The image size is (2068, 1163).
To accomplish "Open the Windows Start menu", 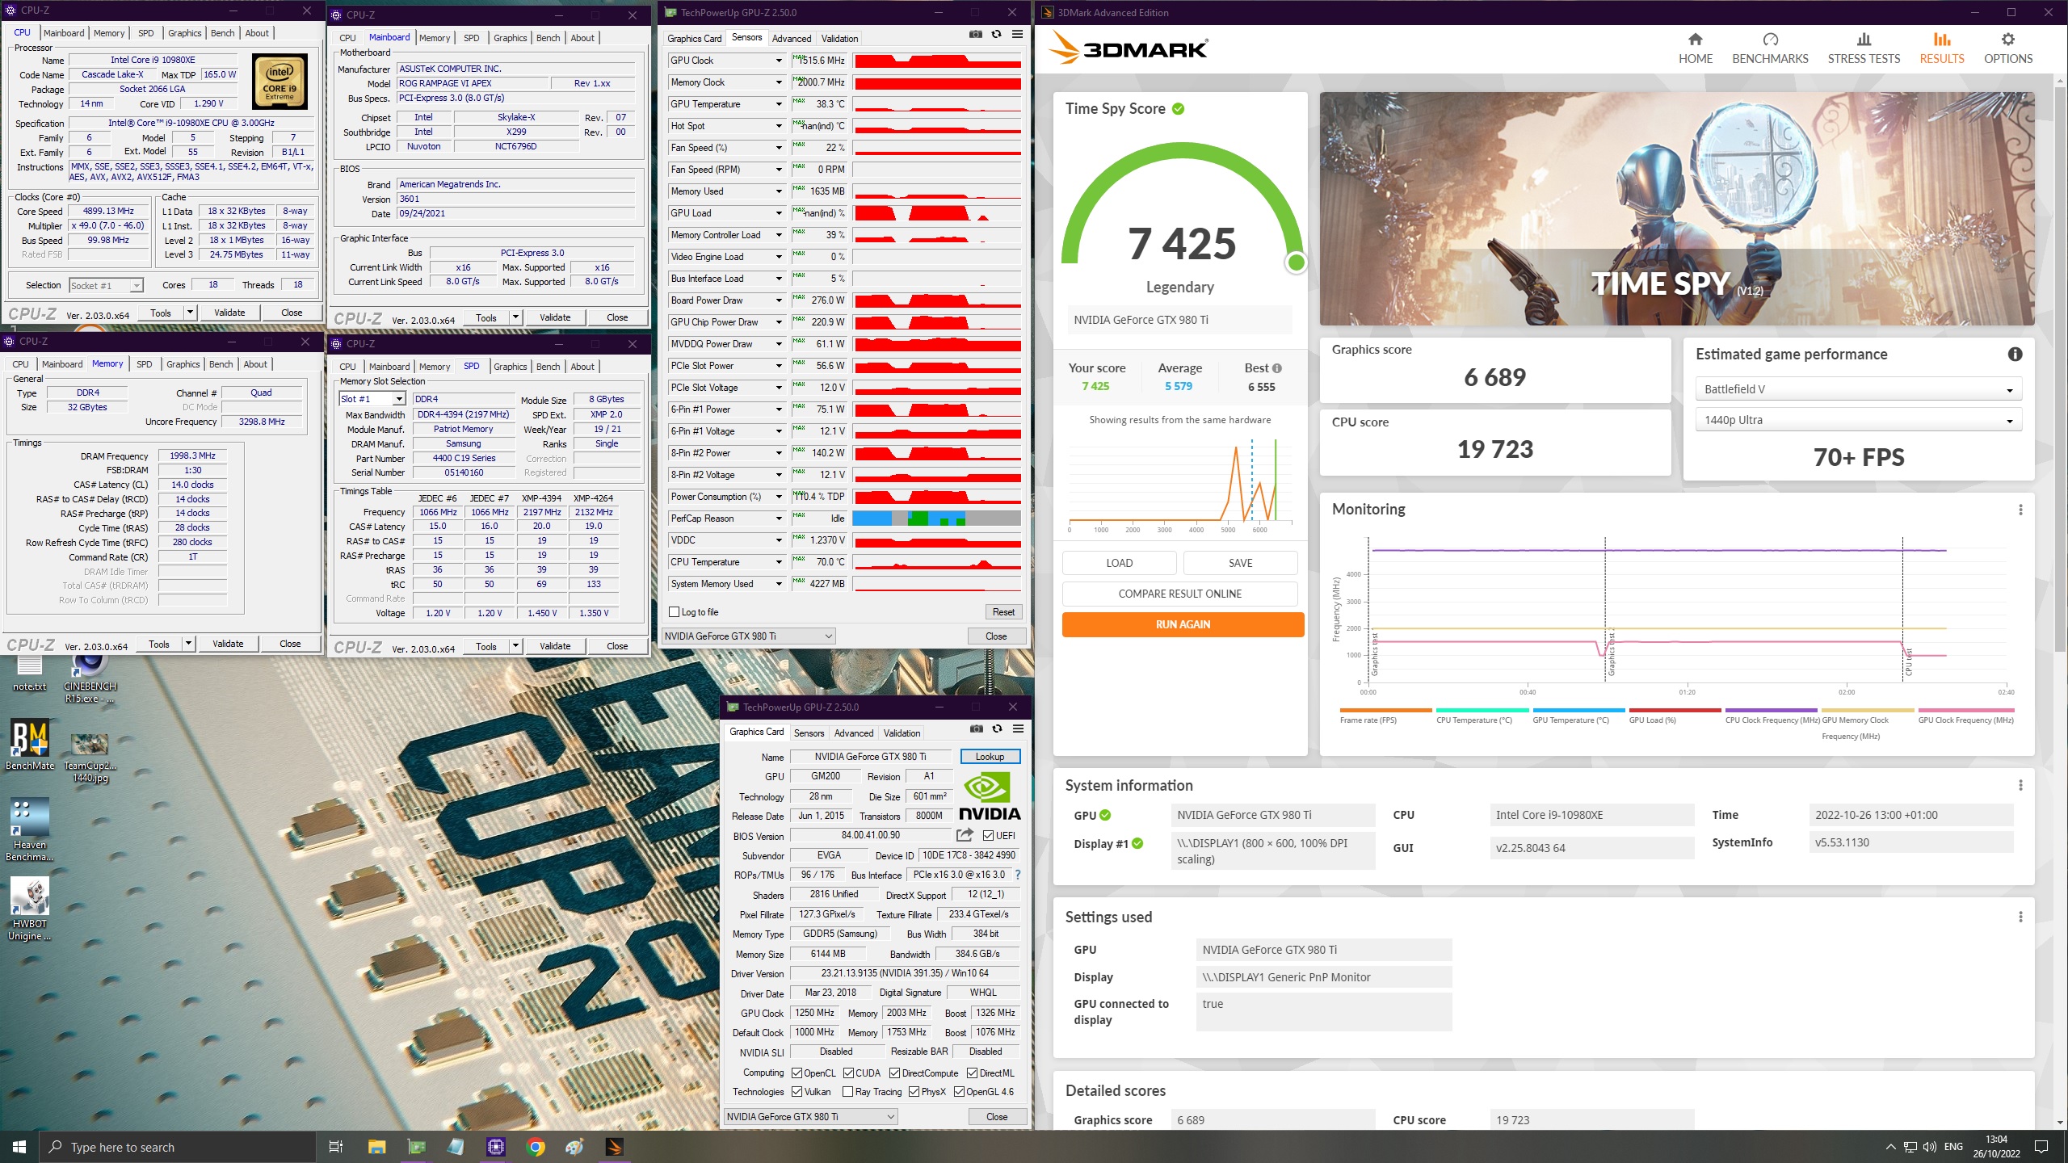I will pos(19,1147).
